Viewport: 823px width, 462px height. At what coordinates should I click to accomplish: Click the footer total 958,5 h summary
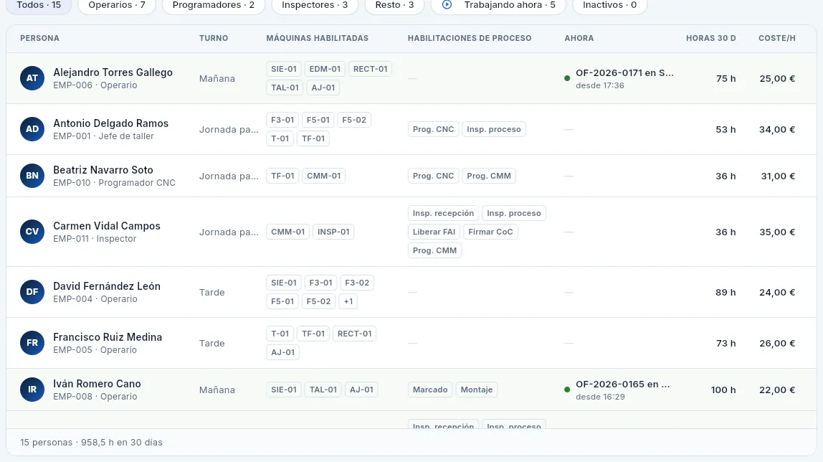click(91, 443)
